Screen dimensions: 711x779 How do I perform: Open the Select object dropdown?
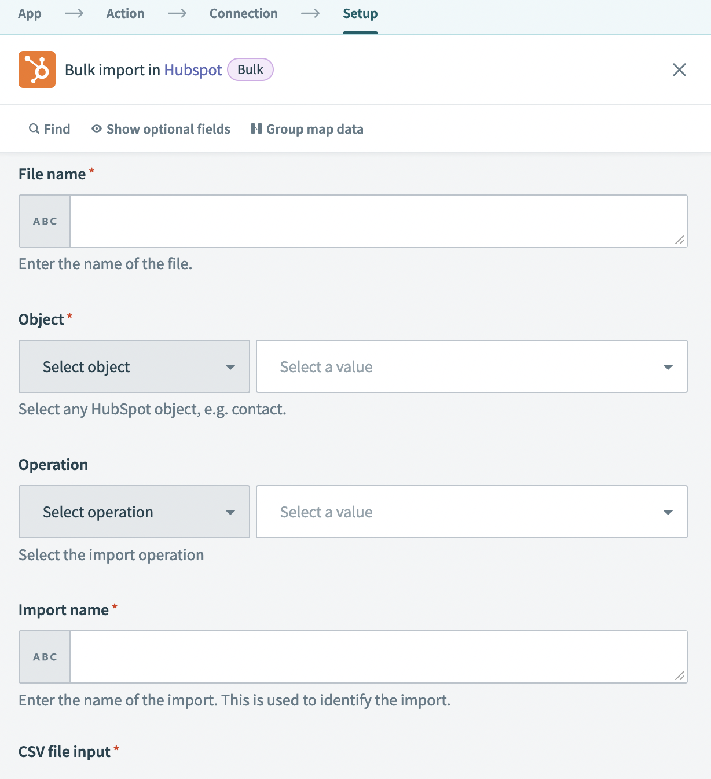click(134, 366)
